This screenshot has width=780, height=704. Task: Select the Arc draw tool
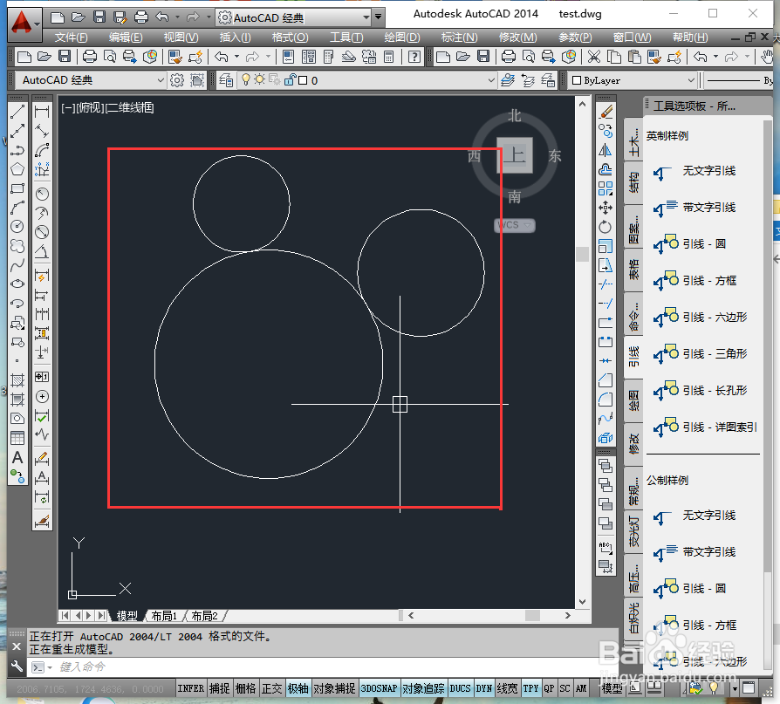[17, 208]
